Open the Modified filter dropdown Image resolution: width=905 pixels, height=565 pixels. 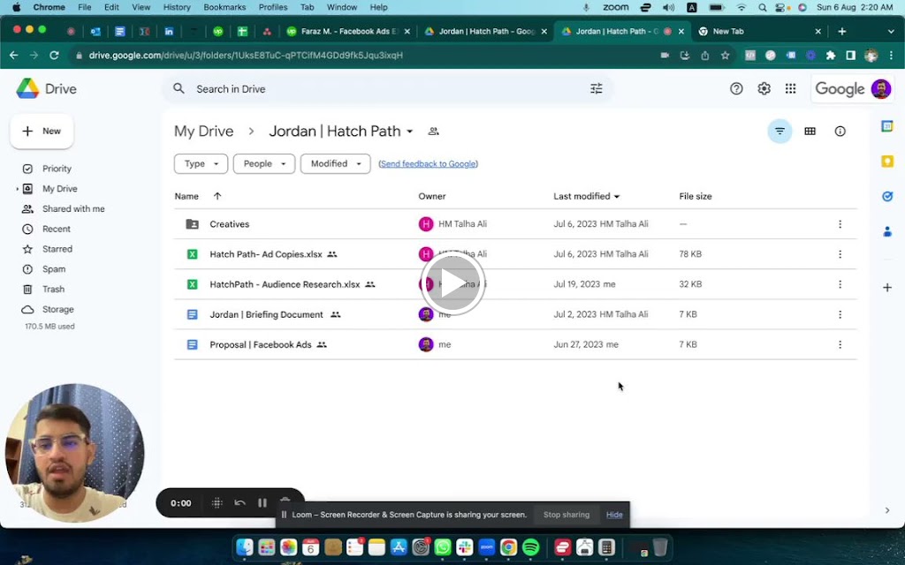(335, 163)
